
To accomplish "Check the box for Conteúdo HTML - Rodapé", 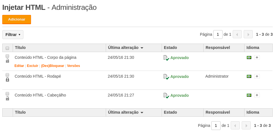I will pyautogui.click(x=7, y=75).
